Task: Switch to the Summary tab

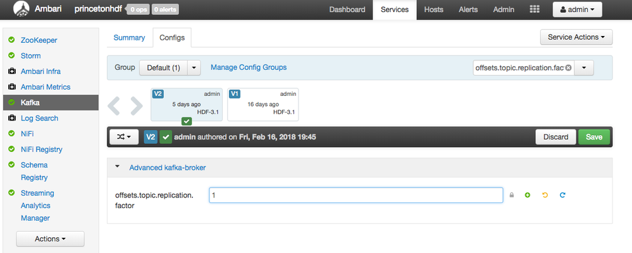Action: 129,38
